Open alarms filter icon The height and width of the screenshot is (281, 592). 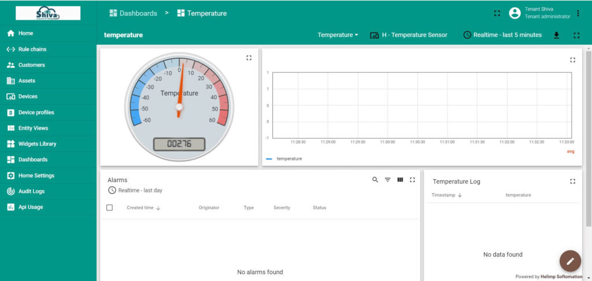pyautogui.click(x=388, y=180)
